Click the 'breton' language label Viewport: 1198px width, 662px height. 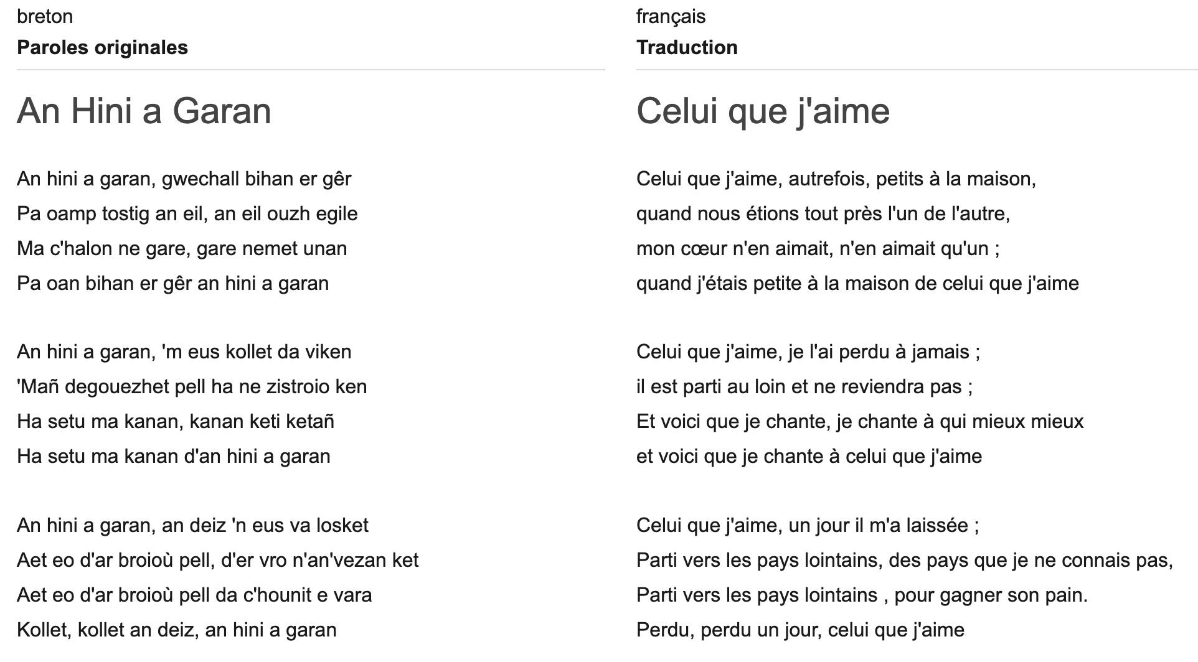(45, 16)
